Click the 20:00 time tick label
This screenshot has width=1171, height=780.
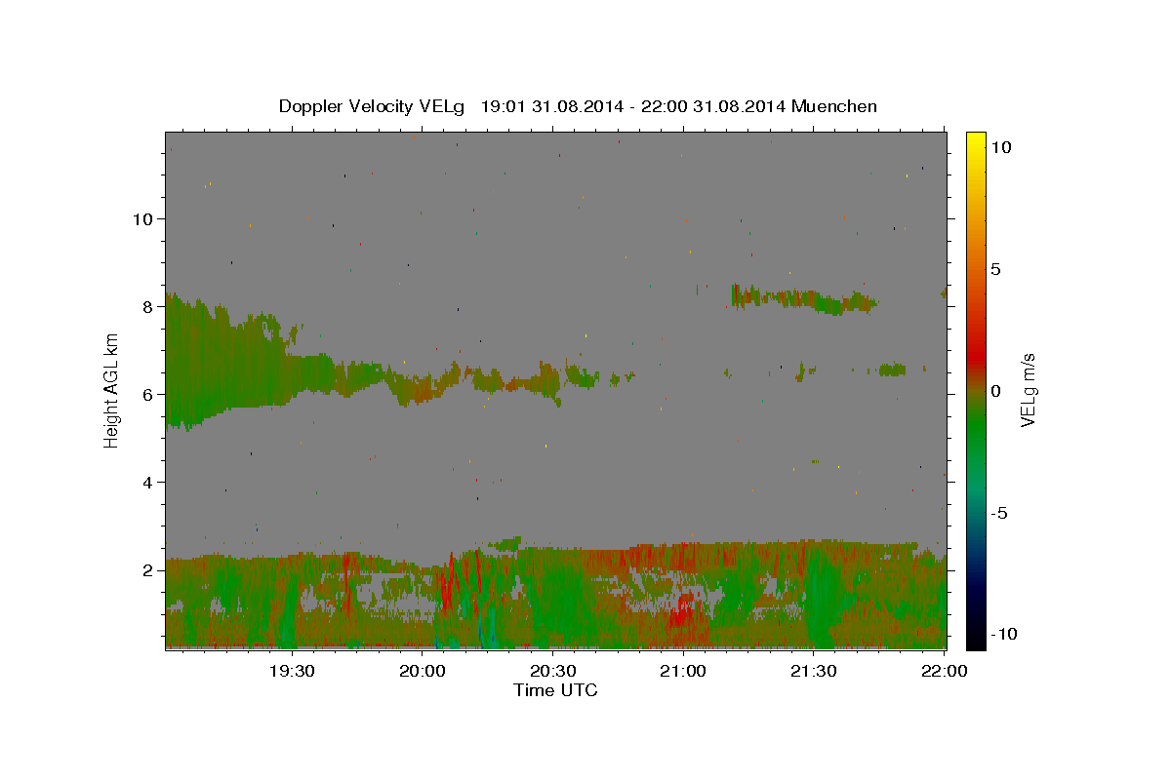[x=422, y=671]
